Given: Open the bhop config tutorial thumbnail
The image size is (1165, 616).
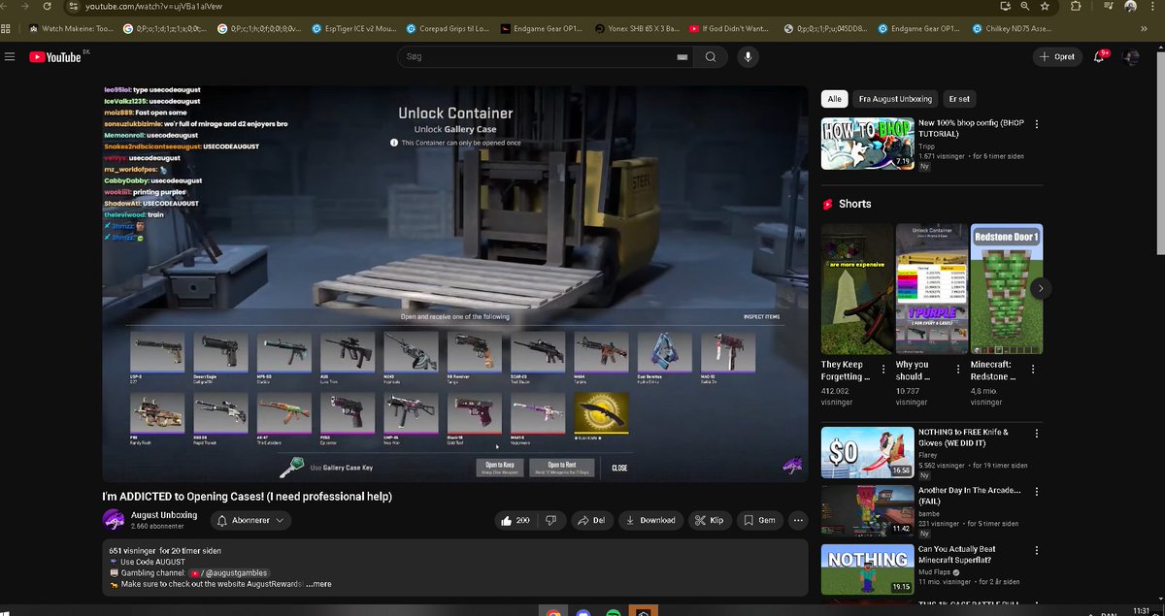Looking at the screenshot, I should [x=868, y=144].
